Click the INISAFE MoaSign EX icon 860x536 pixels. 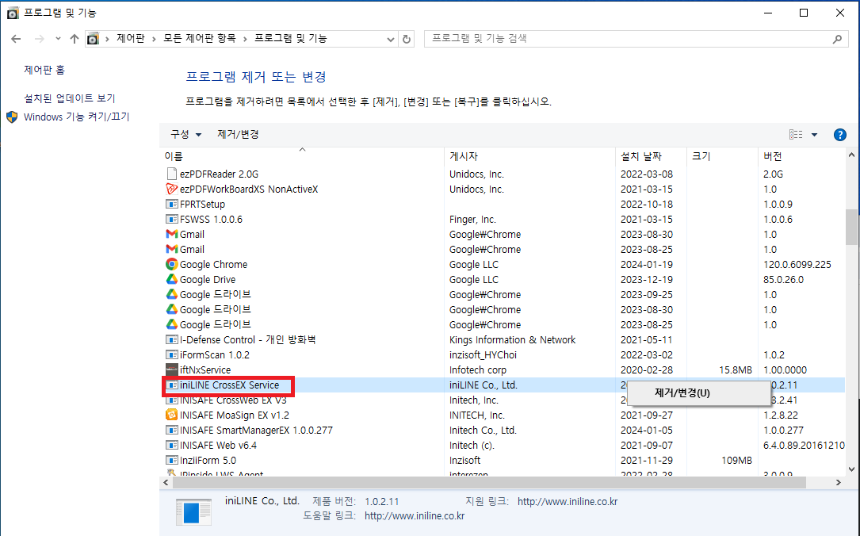[172, 415]
